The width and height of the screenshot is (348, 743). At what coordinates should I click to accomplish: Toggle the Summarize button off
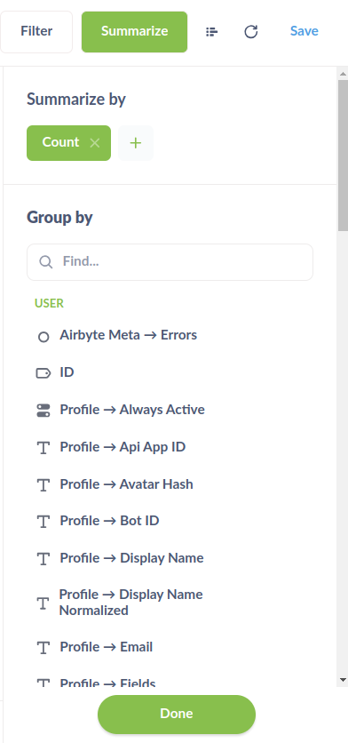pyautogui.click(x=134, y=32)
